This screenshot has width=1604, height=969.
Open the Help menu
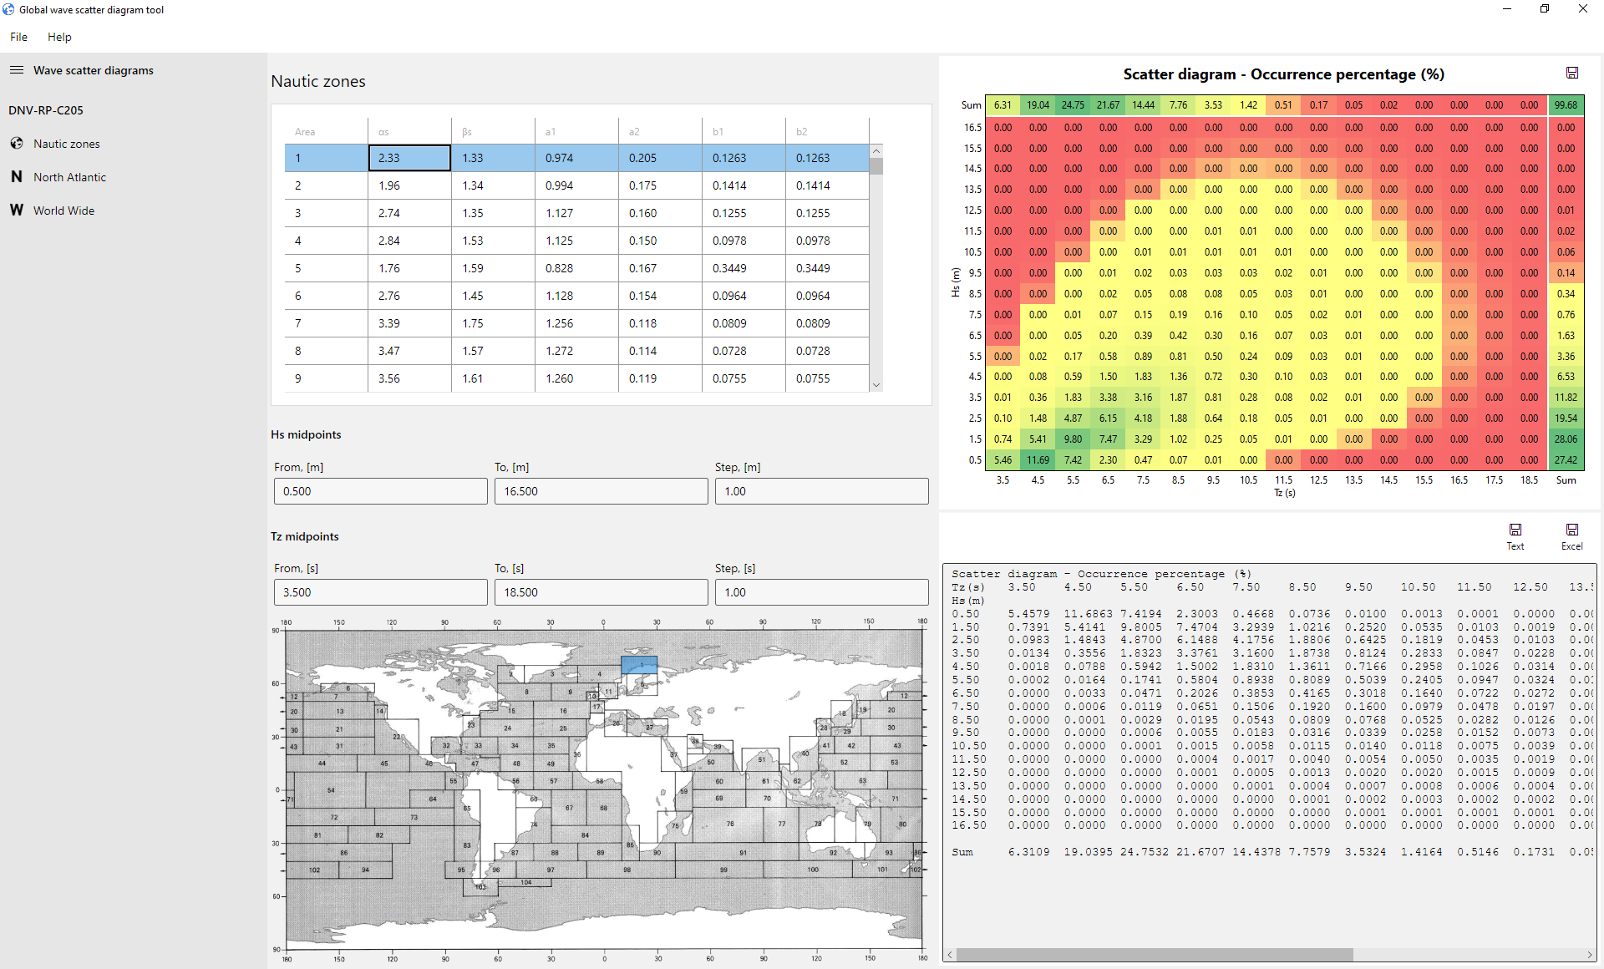click(x=59, y=37)
